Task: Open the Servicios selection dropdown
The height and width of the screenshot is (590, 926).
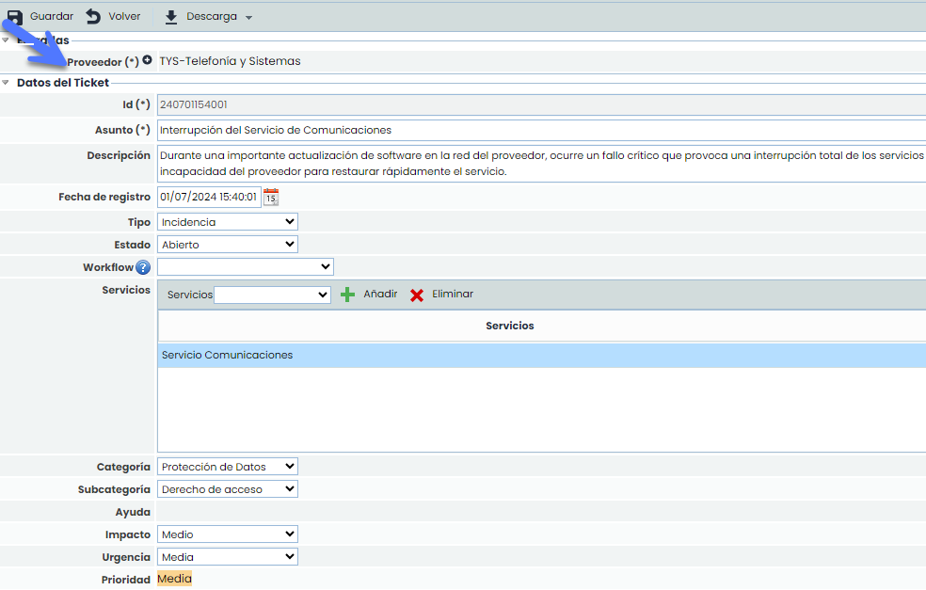Action: [x=273, y=295]
